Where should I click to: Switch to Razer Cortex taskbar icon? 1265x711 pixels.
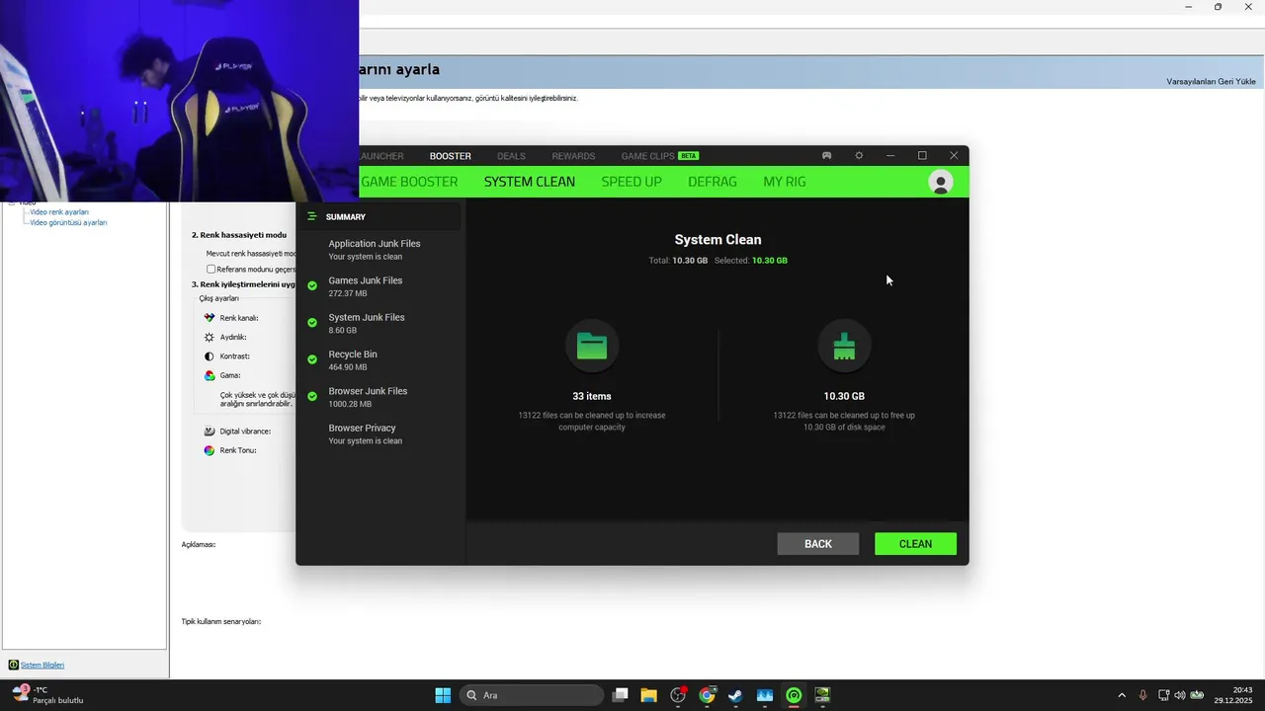click(794, 695)
